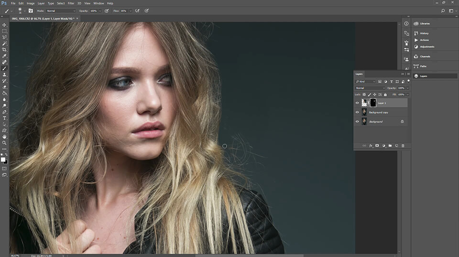459x257 pixels.
Task: Toggle lock image pixels brush icon
Action: pyautogui.click(x=370, y=95)
